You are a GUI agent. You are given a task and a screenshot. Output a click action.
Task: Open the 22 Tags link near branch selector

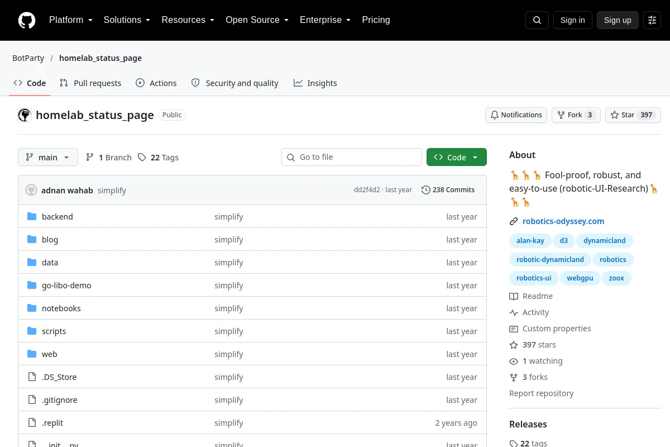159,158
